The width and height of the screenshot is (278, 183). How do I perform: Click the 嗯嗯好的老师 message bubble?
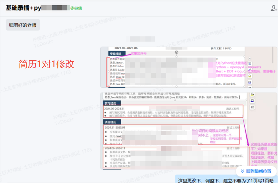pyautogui.click(x=23, y=25)
